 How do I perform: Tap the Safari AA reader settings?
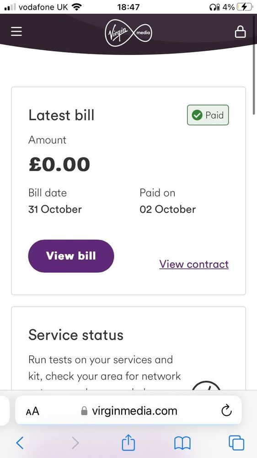pos(32,411)
